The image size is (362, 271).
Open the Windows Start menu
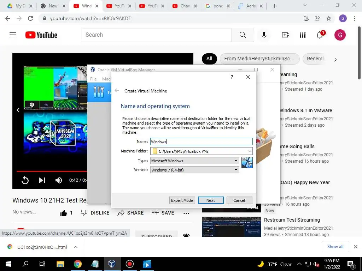pyautogui.click(x=8, y=264)
